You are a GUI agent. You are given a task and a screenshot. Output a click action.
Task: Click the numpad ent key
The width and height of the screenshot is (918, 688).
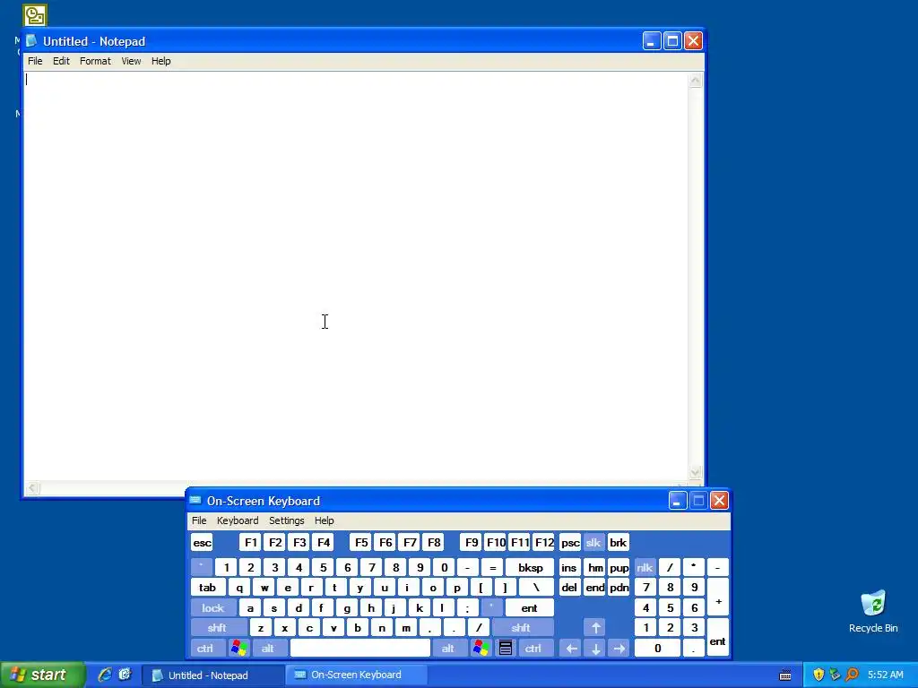pos(718,638)
